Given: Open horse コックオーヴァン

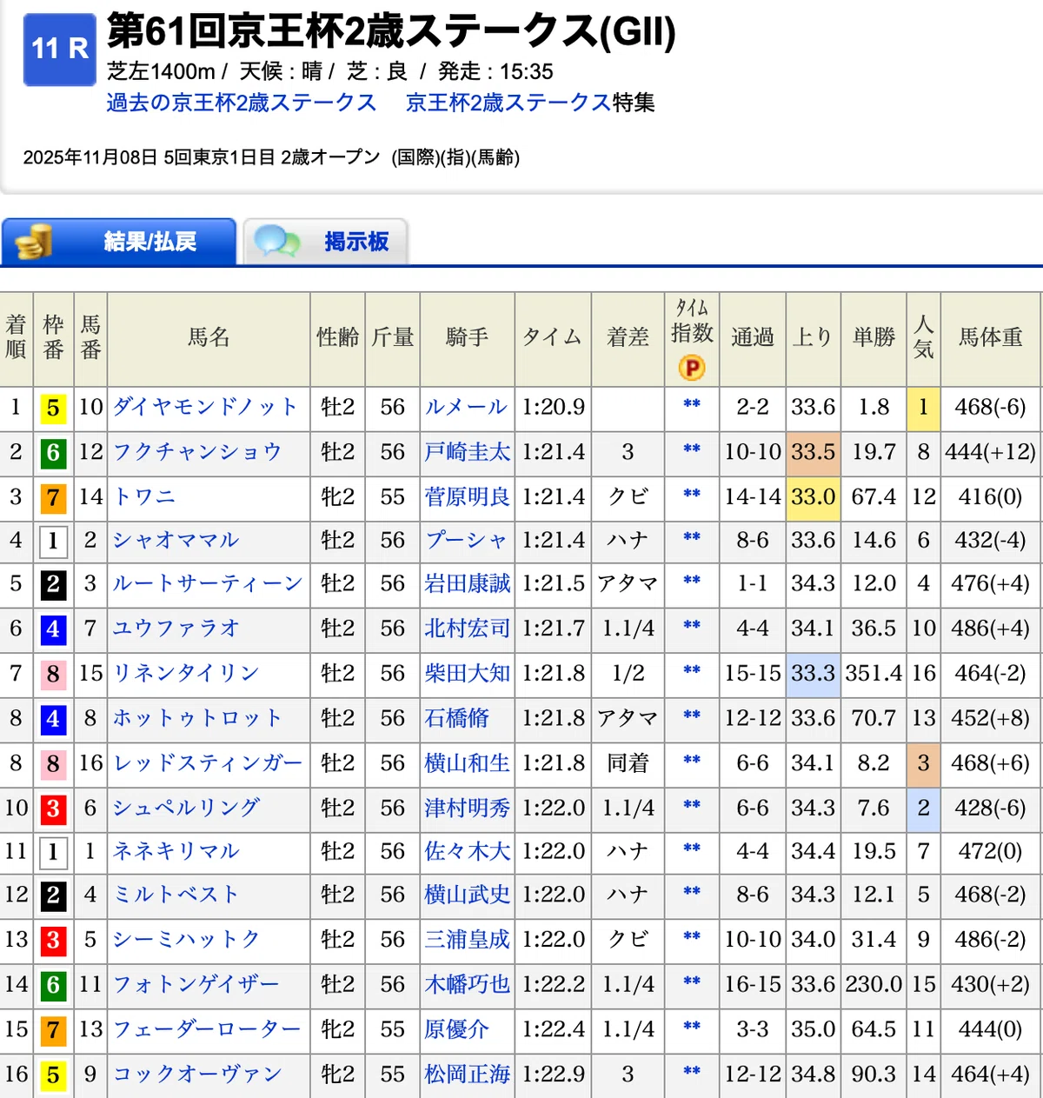Looking at the screenshot, I should pyautogui.click(x=197, y=1075).
